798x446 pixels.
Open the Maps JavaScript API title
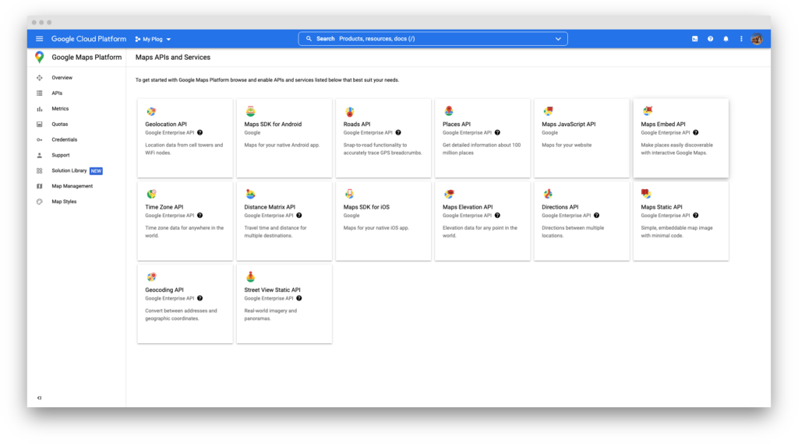pyautogui.click(x=568, y=124)
